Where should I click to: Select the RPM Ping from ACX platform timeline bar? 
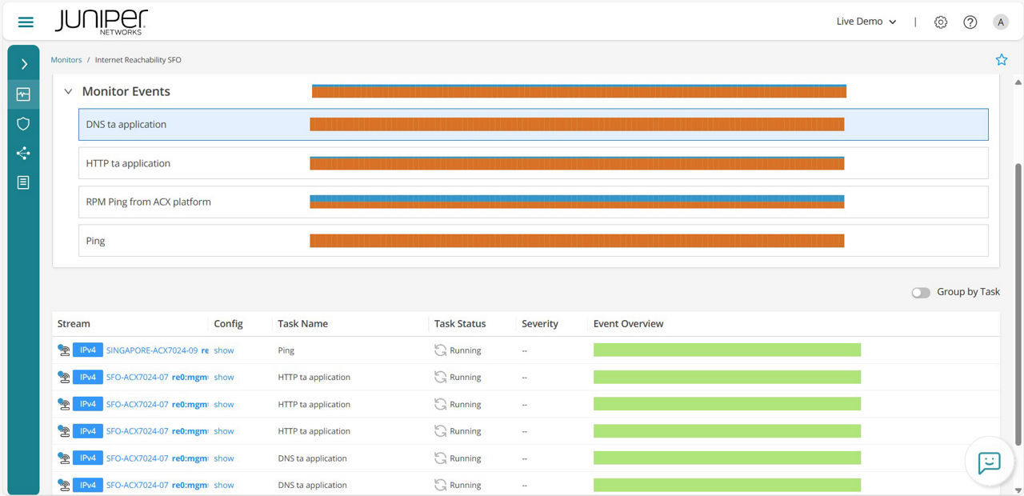point(578,202)
